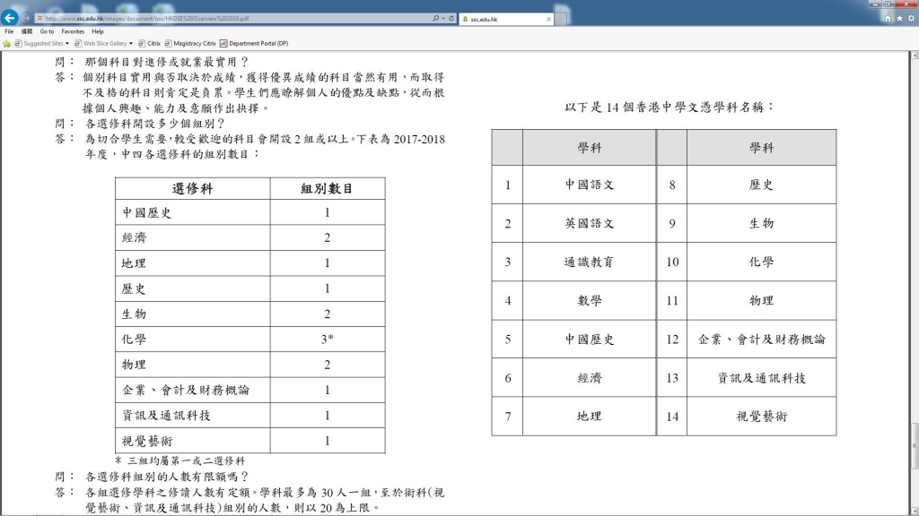Click 通識教育 in the subjects table

pos(589,262)
